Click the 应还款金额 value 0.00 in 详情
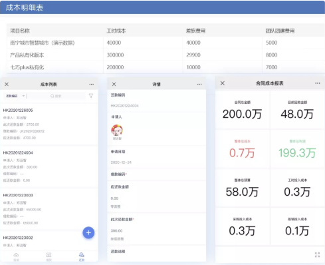The width and height of the screenshot is (325, 265). 114,198
